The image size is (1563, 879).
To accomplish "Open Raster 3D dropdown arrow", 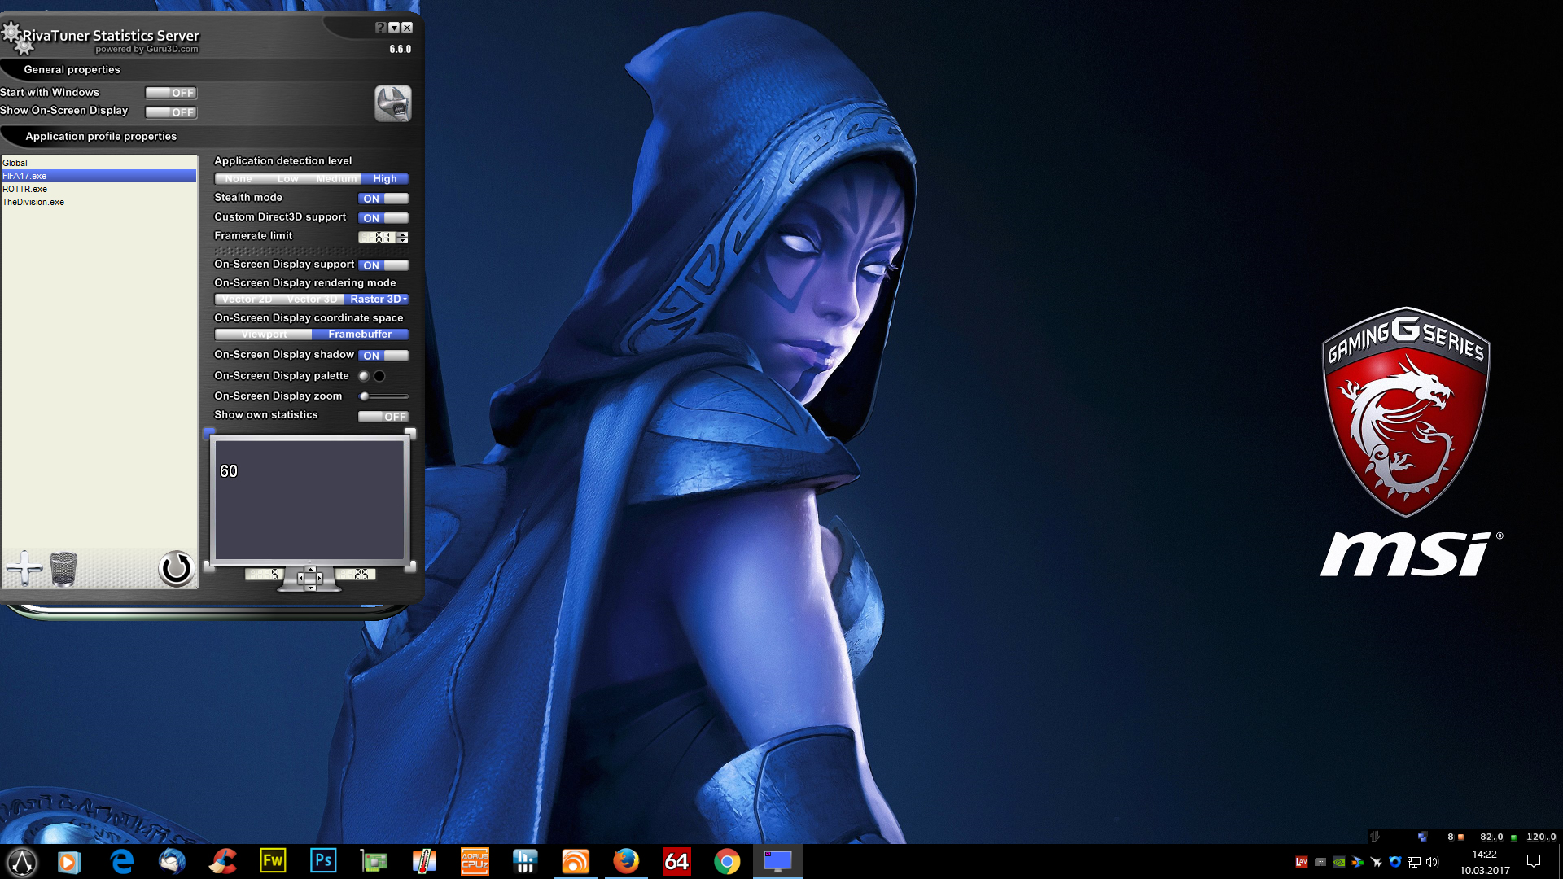I will tap(405, 300).
